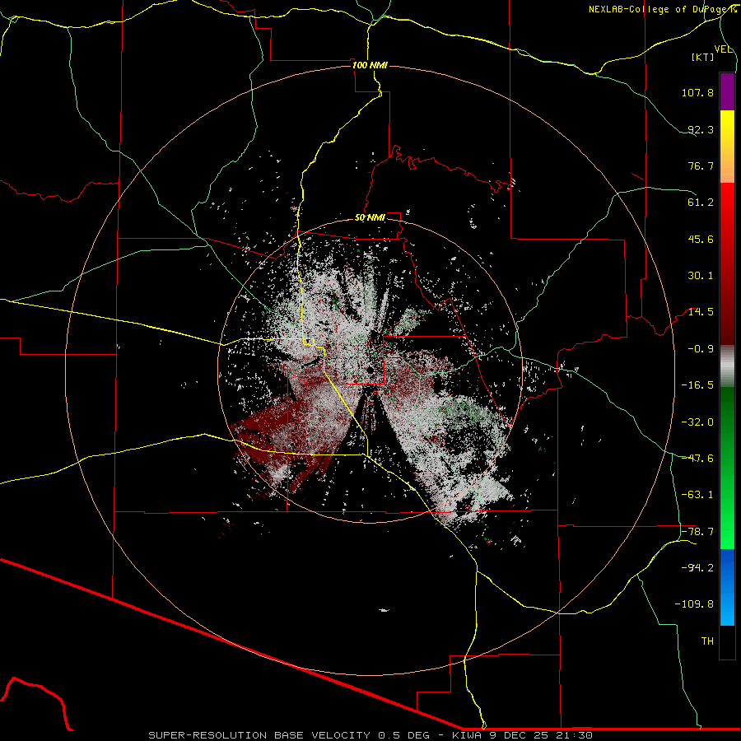Image resolution: width=741 pixels, height=741 pixels.
Task: Click the [KT] units label
Action: [x=703, y=57]
